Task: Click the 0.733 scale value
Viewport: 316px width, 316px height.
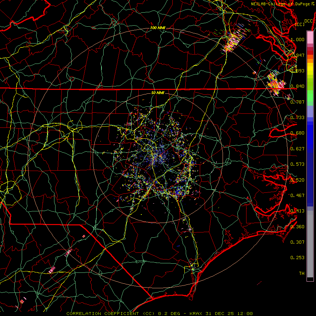Action: click(x=297, y=118)
